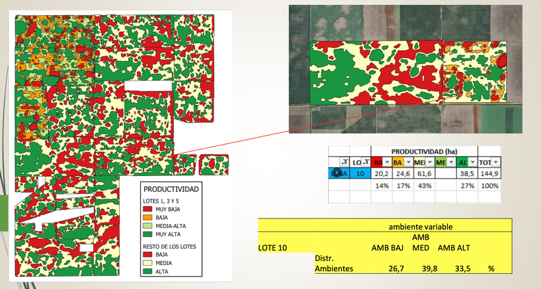Click the red BAJA swatch under Resto de los lotes
541x289 pixels.
tap(147, 255)
